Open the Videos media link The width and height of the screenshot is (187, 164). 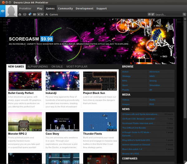tap(126, 100)
